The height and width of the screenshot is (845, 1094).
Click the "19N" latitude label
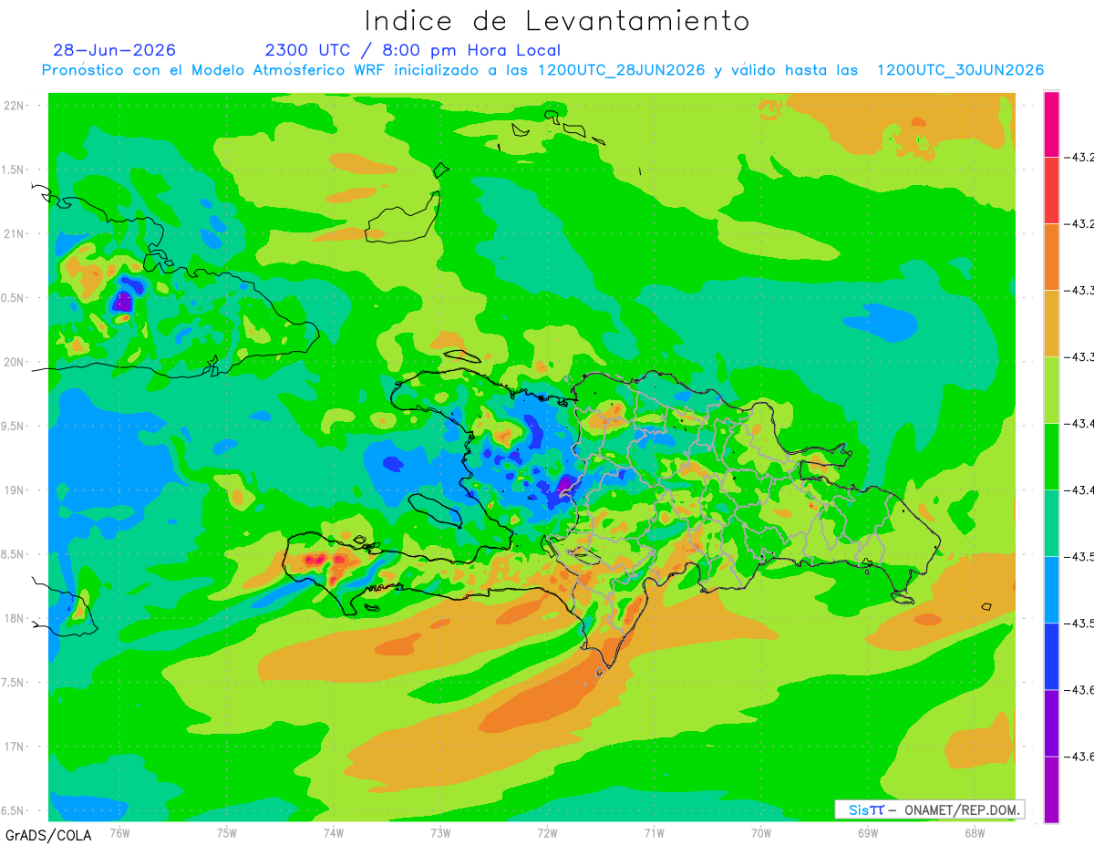pyautogui.click(x=14, y=490)
